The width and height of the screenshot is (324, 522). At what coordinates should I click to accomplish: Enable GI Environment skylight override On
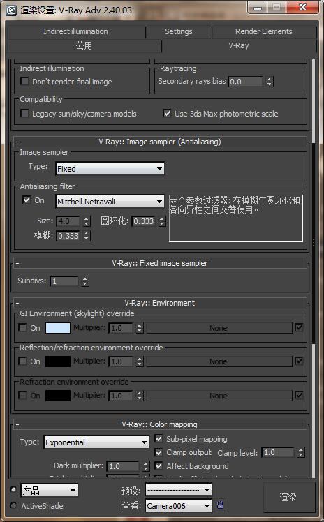pyautogui.click(x=22, y=327)
